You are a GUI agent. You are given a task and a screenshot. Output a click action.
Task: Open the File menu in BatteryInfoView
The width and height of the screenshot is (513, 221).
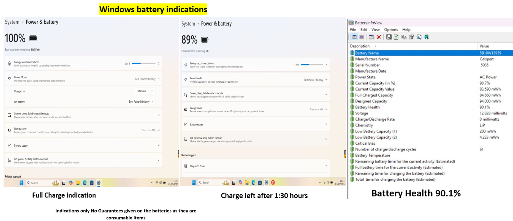coord(353,30)
